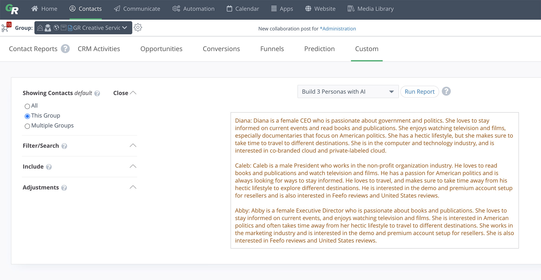The image size is (541, 280).
Task: Click the contacts silhouette icon in Group selector
Action: [40, 28]
